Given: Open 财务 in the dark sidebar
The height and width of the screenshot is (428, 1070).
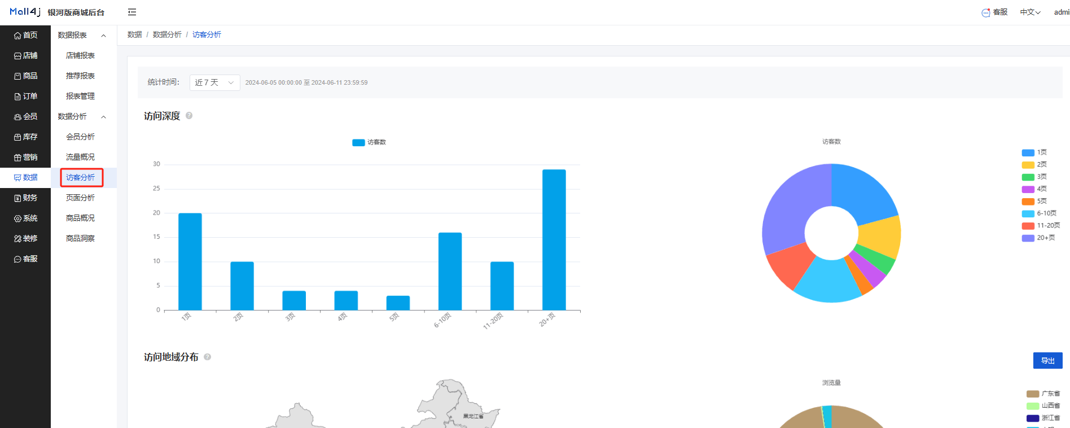Looking at the screenshot, I should (25, 198).
